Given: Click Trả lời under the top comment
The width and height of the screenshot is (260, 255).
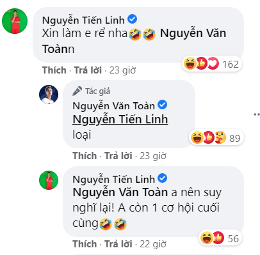Looking at the screenshot, I should coord(88,70).
